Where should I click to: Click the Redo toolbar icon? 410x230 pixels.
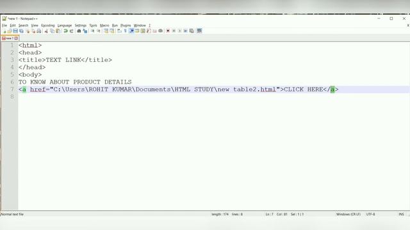[71, 31]
